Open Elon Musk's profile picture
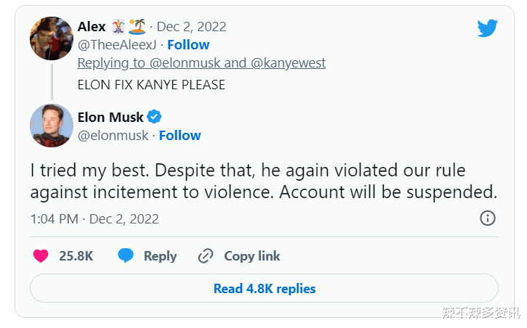 [52, 126]
